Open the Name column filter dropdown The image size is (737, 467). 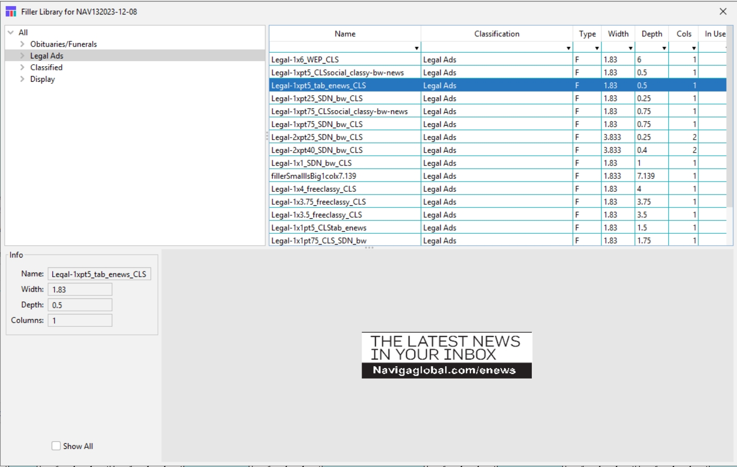[x=416, y=48]
